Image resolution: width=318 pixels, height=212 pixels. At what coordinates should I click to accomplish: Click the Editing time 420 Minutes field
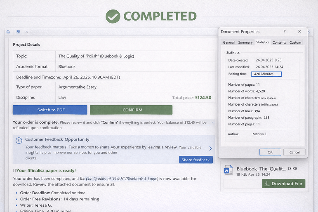click(x=266, y=74)
